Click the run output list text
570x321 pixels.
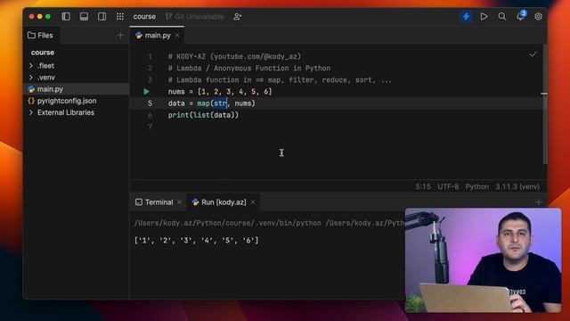coord(196,240)
